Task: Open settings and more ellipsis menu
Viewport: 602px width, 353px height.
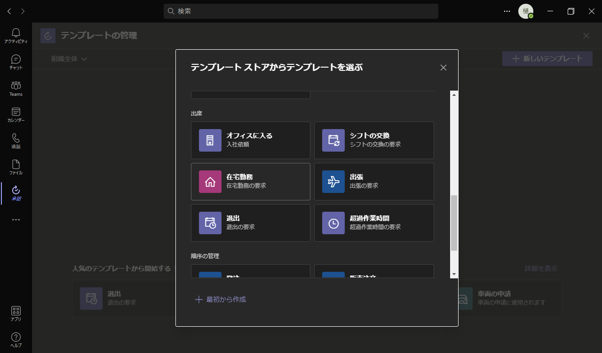Action: (507, 11)
